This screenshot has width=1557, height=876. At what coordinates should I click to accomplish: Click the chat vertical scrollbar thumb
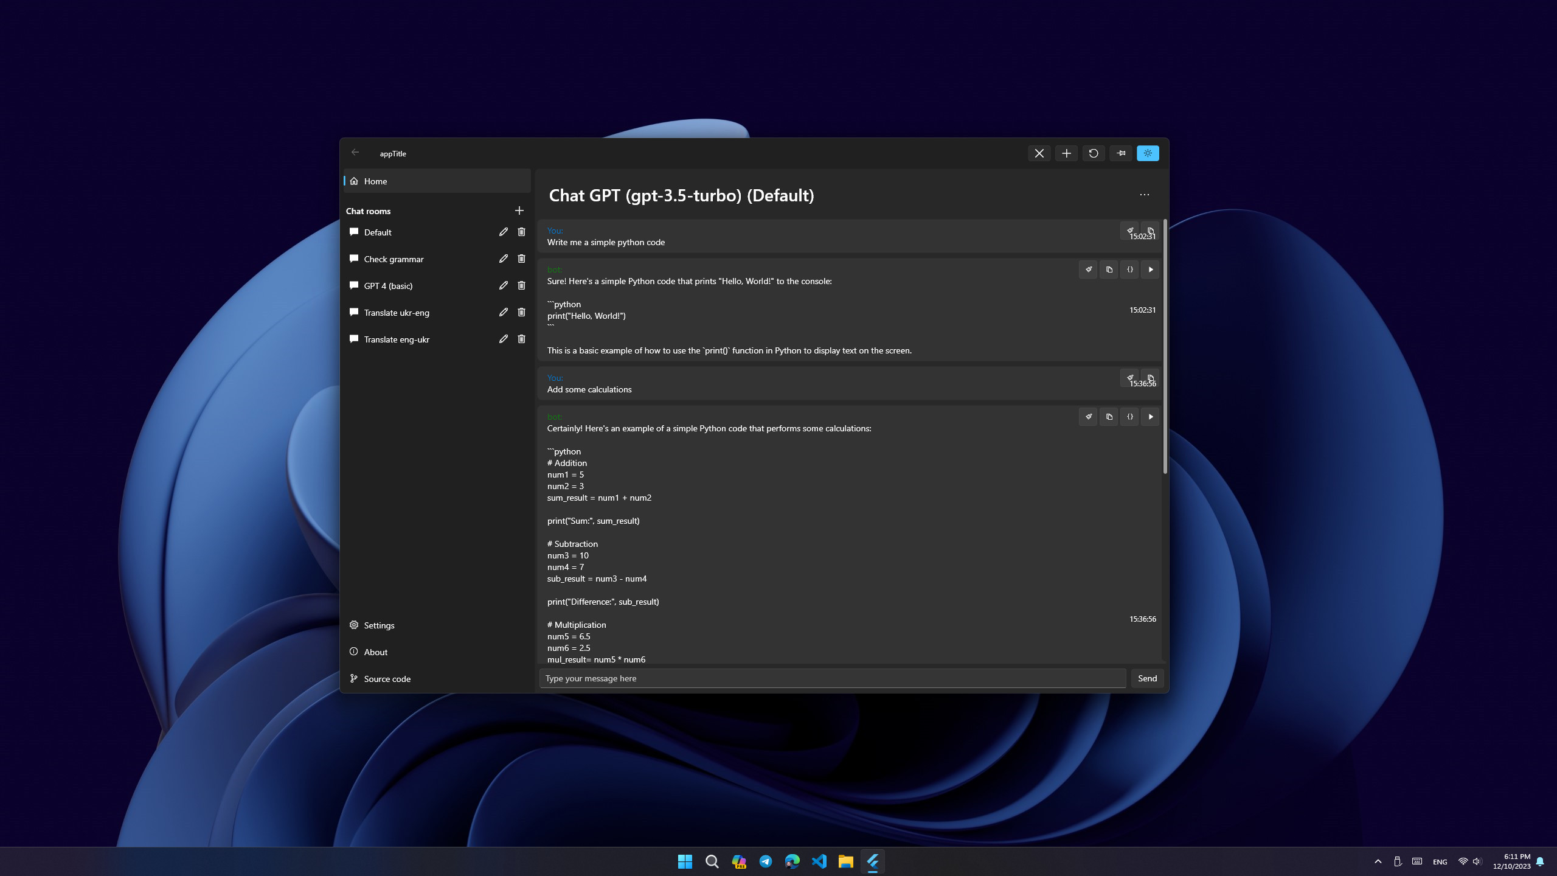tap(1165, 347)
